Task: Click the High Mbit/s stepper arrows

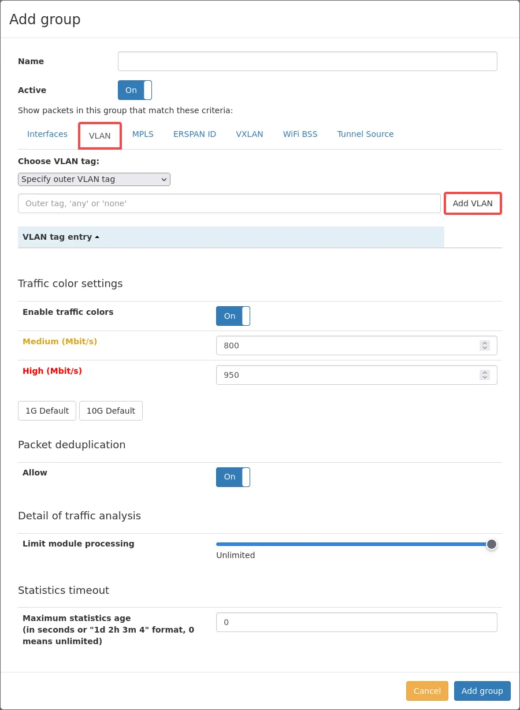Action: coord(484,375)
